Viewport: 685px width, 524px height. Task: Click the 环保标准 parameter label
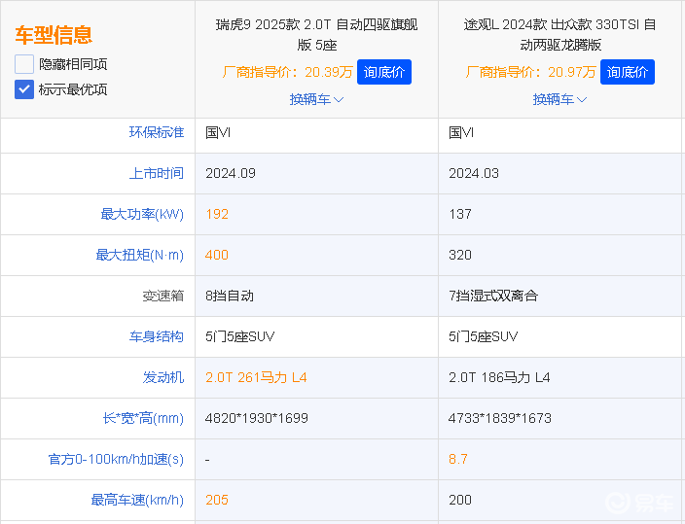pos(156,132)
